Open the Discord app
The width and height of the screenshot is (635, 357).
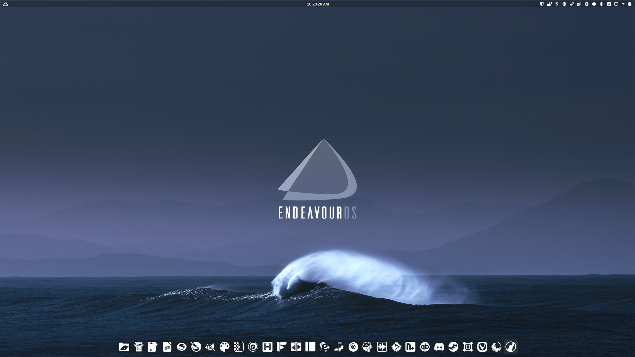tap(439, 347)
